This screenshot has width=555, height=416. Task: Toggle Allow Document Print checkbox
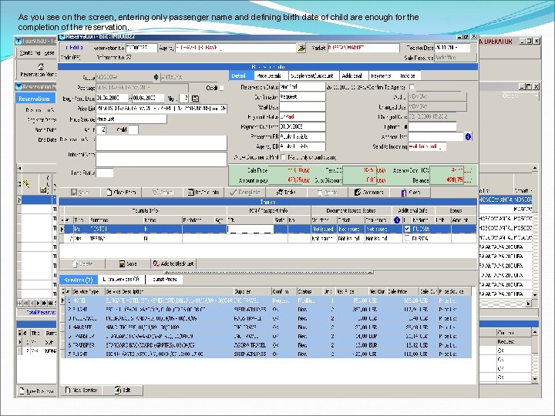coord(283,157)
